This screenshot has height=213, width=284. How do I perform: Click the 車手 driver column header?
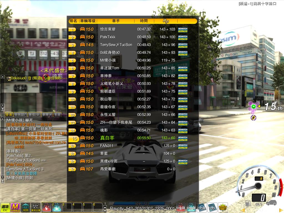tap(116, 21)
